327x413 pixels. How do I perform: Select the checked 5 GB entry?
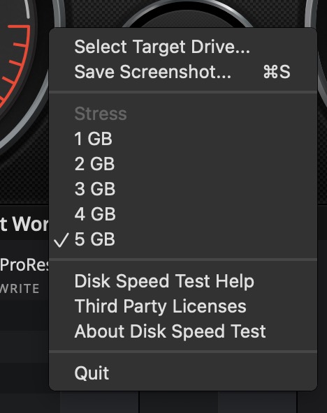click(183, 239)
